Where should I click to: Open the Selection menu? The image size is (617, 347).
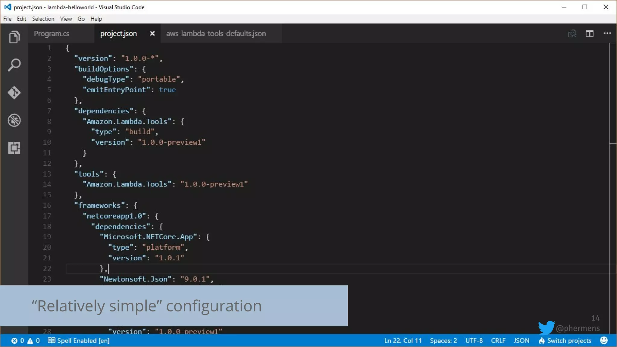pos(43,19)
